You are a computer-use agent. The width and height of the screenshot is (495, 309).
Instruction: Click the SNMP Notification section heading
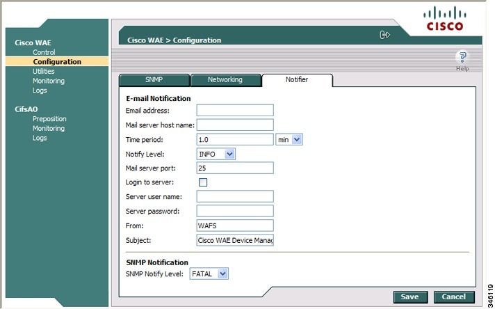pos(157,262)
